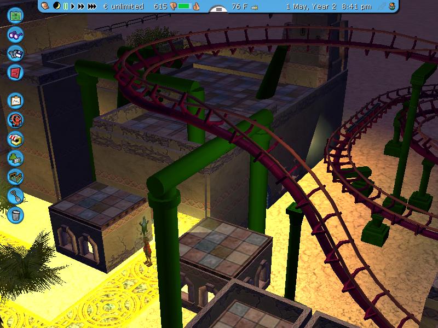This screenshot has width=438, height=328.
Task: Click the green park rating bar
Action: pyautogui.click(x=185, y=6)
